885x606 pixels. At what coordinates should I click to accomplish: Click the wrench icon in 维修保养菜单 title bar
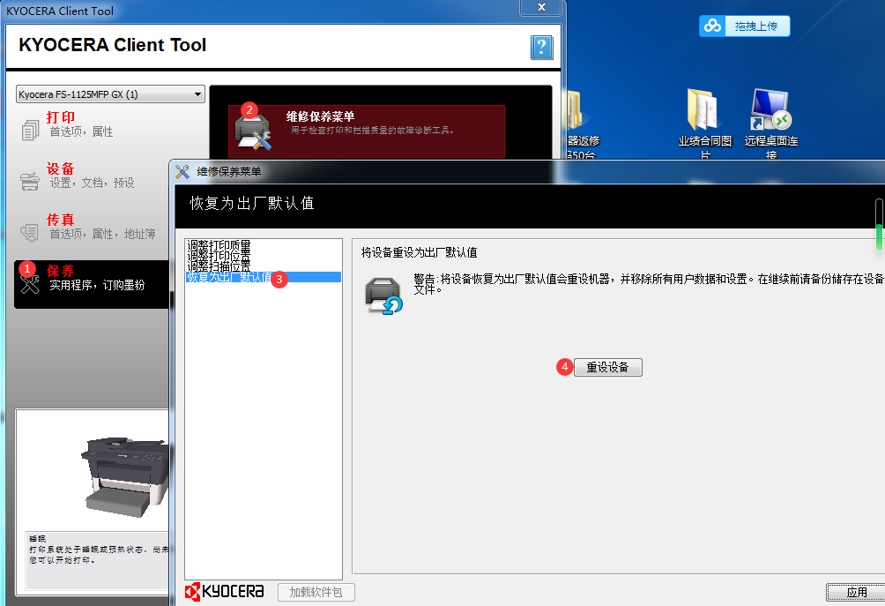coord(182,171)
